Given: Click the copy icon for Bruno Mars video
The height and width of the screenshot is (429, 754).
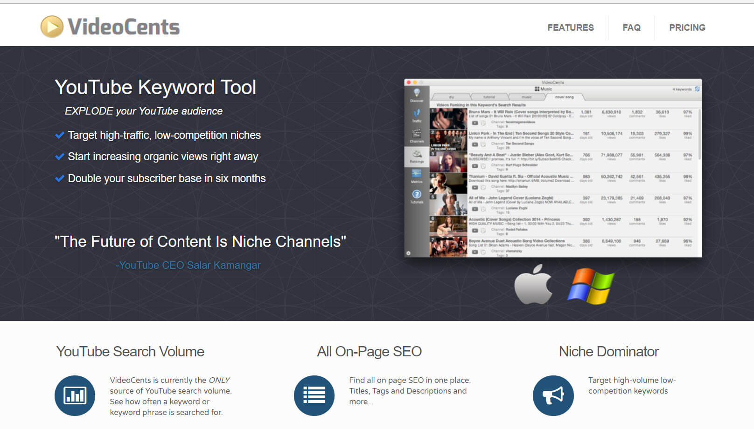Looking at the screenshot, I should pyautogui.click(x=483, y=123).
